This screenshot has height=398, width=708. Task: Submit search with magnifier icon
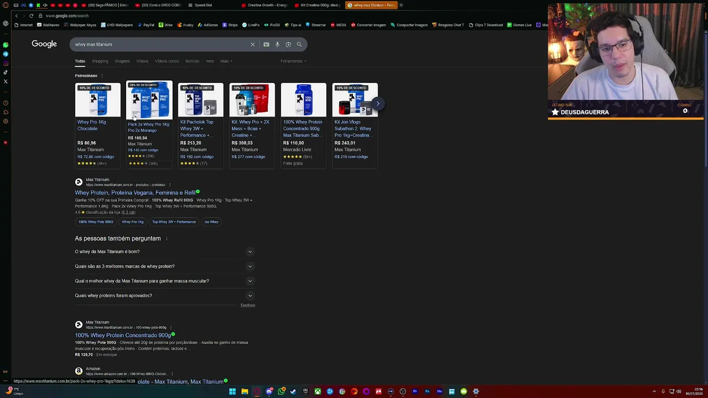[x=299, y=44]
